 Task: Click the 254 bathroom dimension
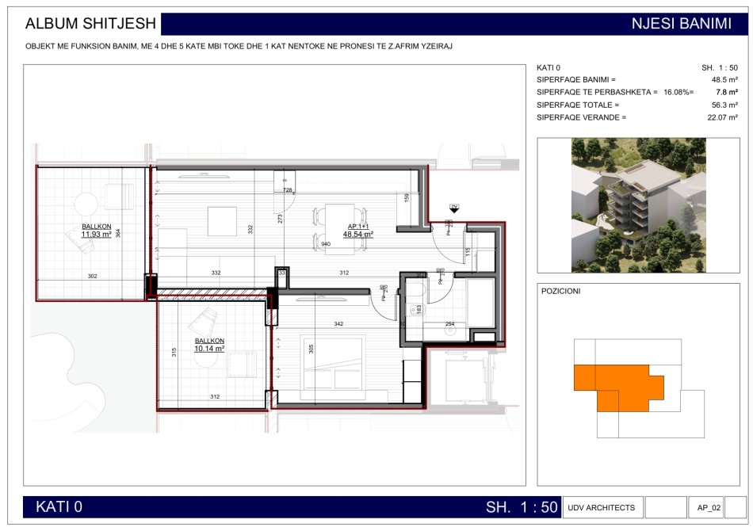[x=450, y=324]
